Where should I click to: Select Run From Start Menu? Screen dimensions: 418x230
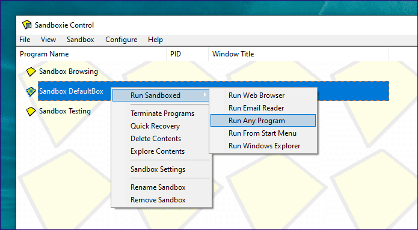(263, 133)
